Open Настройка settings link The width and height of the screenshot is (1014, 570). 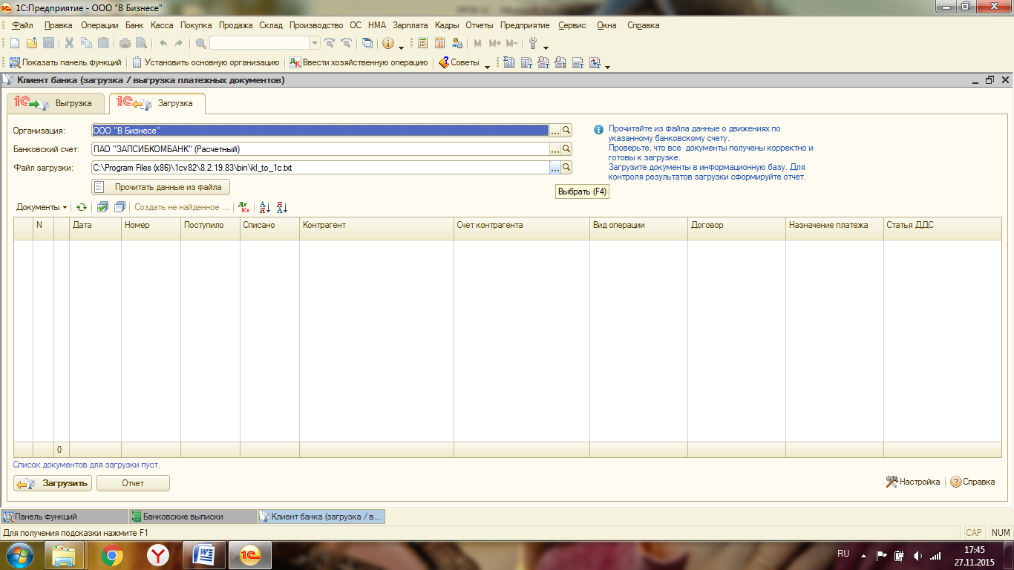click(913, 482)
